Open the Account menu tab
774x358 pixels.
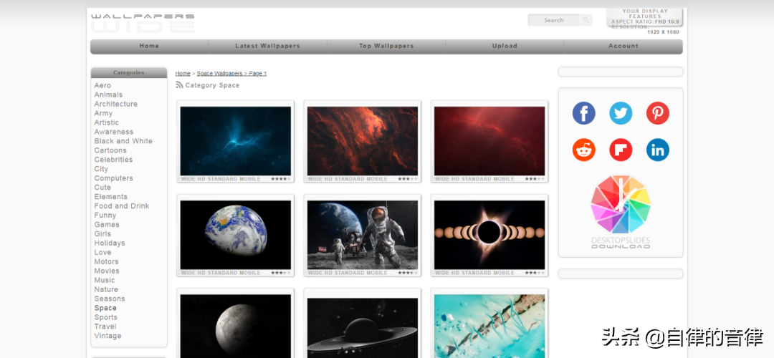pos(623,47)
